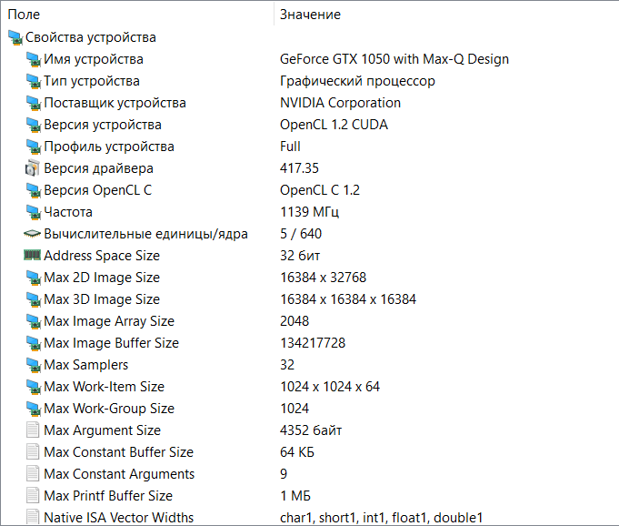Select the Max Constant Buffer Size label

click(x=119, y=452)
